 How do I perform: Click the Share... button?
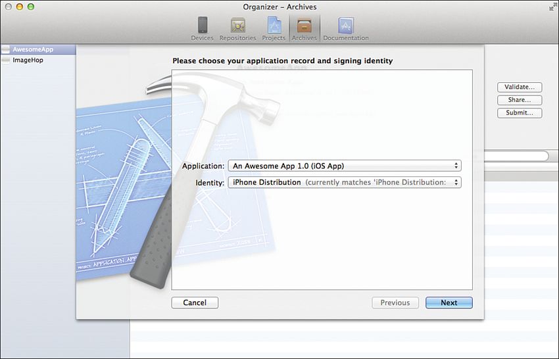click(x=520, y=100)
